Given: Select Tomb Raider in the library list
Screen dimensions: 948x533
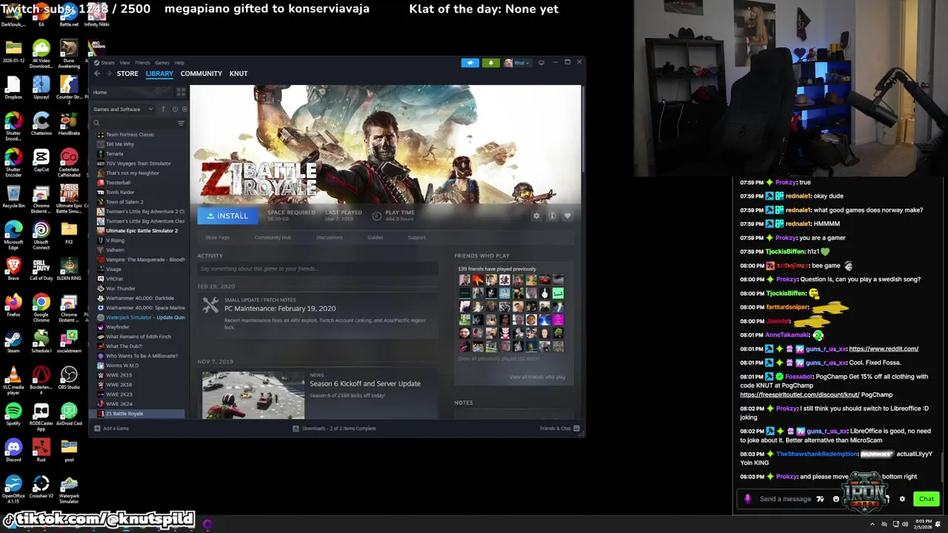Looking at the screenshot, I should 120,192.
